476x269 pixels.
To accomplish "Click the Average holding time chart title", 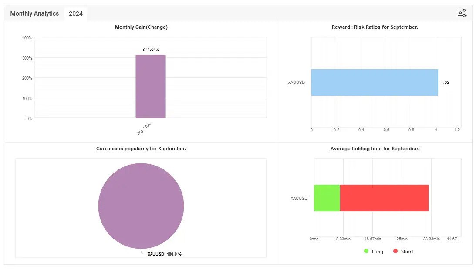I will click(x=375, y=149).
